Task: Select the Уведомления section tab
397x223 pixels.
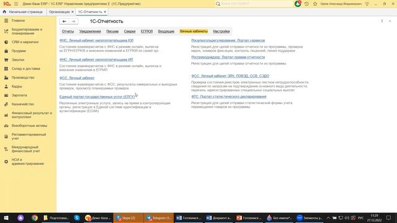Action: [90, 32]
